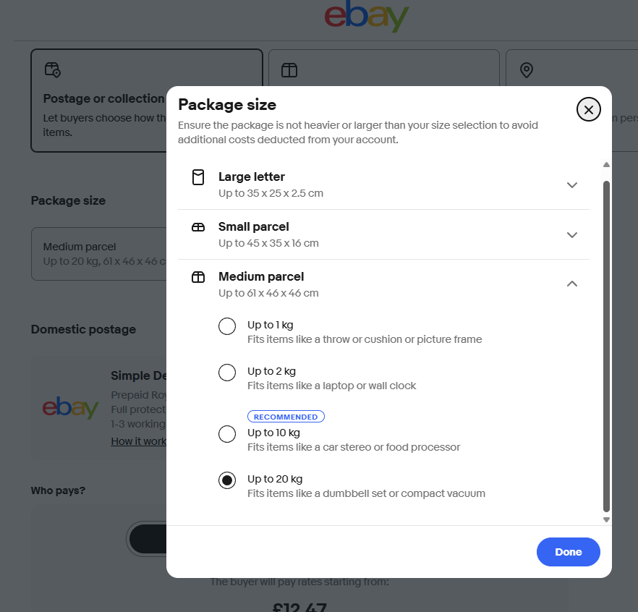The image size is (638, 612).
Task: Select the Up to 2 kg option
Action: tap(227, 373)
